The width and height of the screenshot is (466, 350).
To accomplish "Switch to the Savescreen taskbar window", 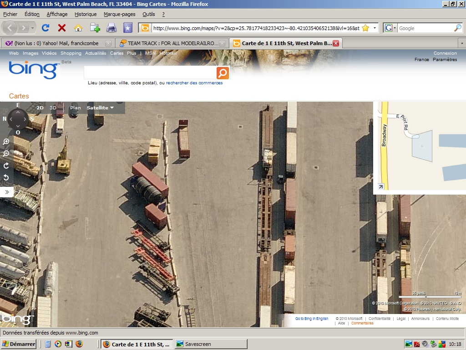I will pos(211,344).
